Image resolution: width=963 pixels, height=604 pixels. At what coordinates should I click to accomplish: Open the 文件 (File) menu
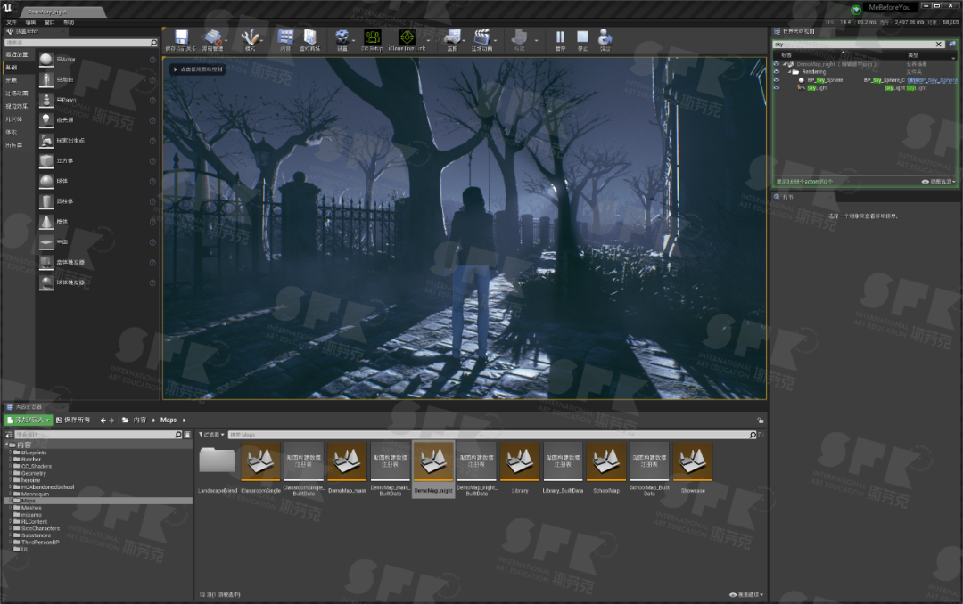click(11, 22)
